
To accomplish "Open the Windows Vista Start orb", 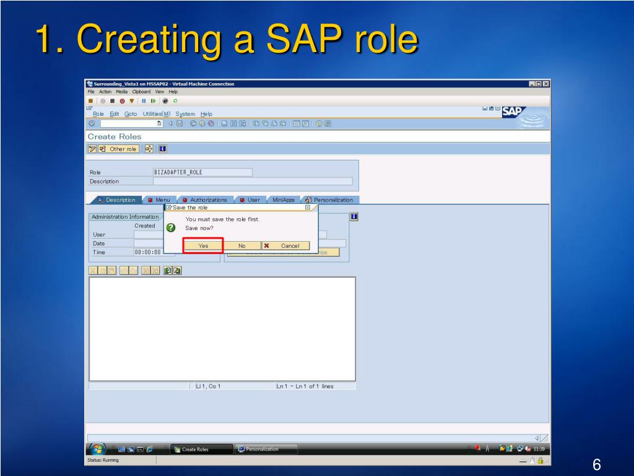I will [x=97, y=449].
